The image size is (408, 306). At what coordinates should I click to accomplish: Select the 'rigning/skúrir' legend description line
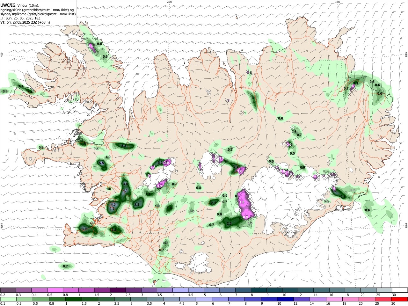click(38, 10)
